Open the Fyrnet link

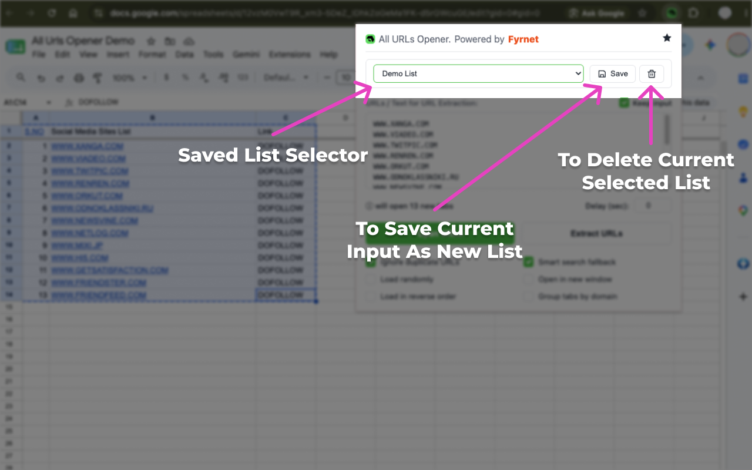pyautogui.click(x=523, y=39)
